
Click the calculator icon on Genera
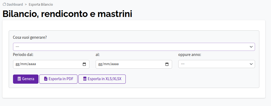point(19,79)
